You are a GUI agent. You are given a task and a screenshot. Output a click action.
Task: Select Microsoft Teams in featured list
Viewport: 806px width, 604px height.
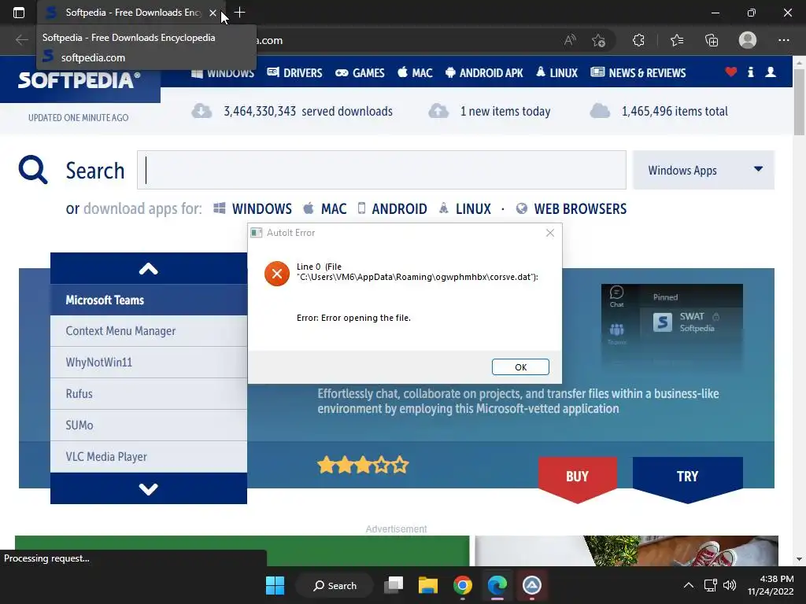point(149,300)
